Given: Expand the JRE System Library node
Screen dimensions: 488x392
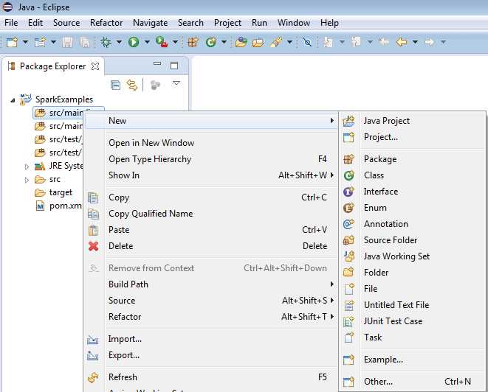Looking at the screenshot, I should pos(27,167).
